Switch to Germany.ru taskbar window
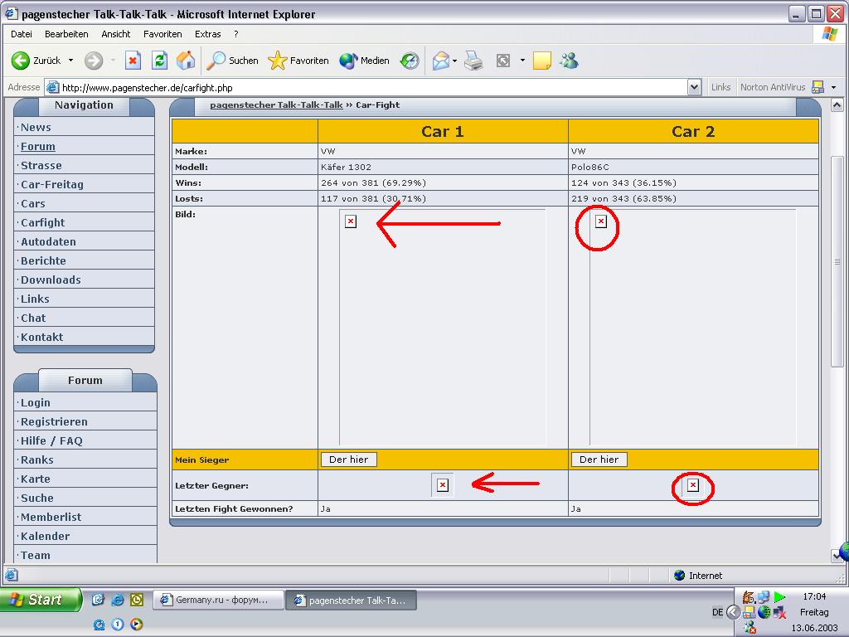Image resolution: width=849 pixels, height=637 pixels. click(x=218, y=601)
